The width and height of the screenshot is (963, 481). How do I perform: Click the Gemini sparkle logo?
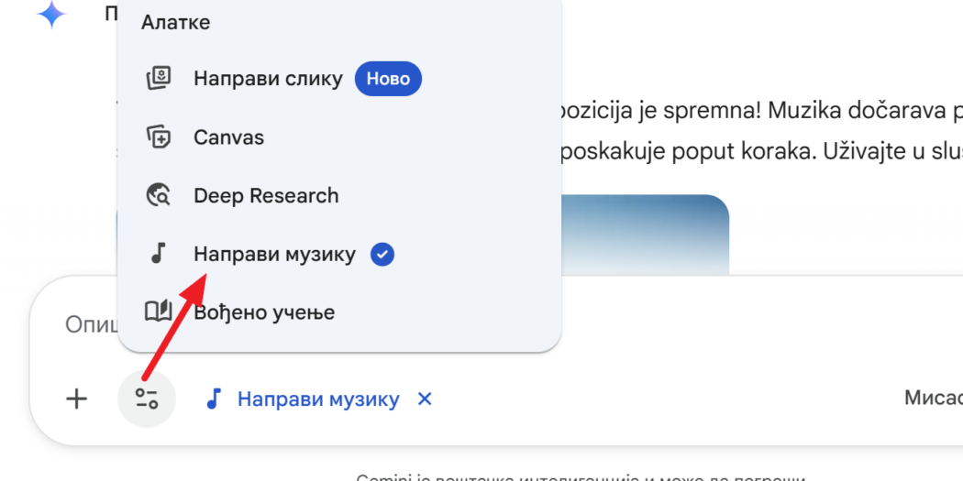coord(51,16)
